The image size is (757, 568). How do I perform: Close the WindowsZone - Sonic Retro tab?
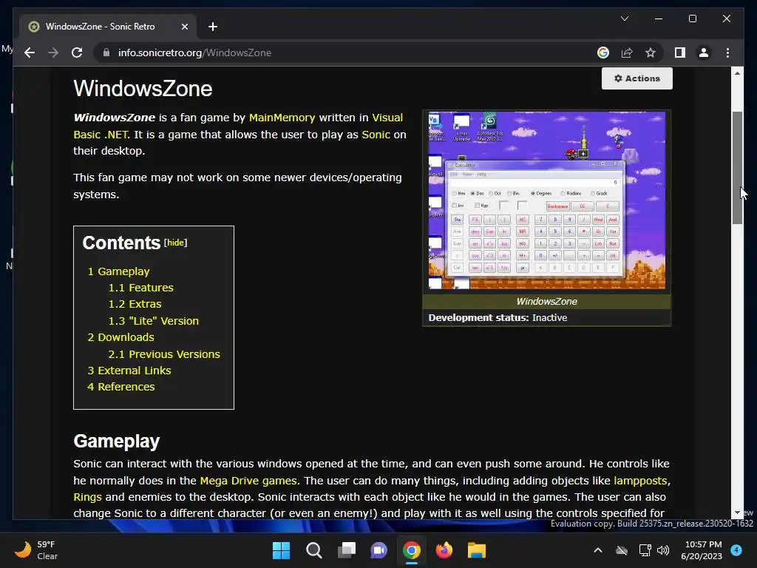click(x=184, y=27)
